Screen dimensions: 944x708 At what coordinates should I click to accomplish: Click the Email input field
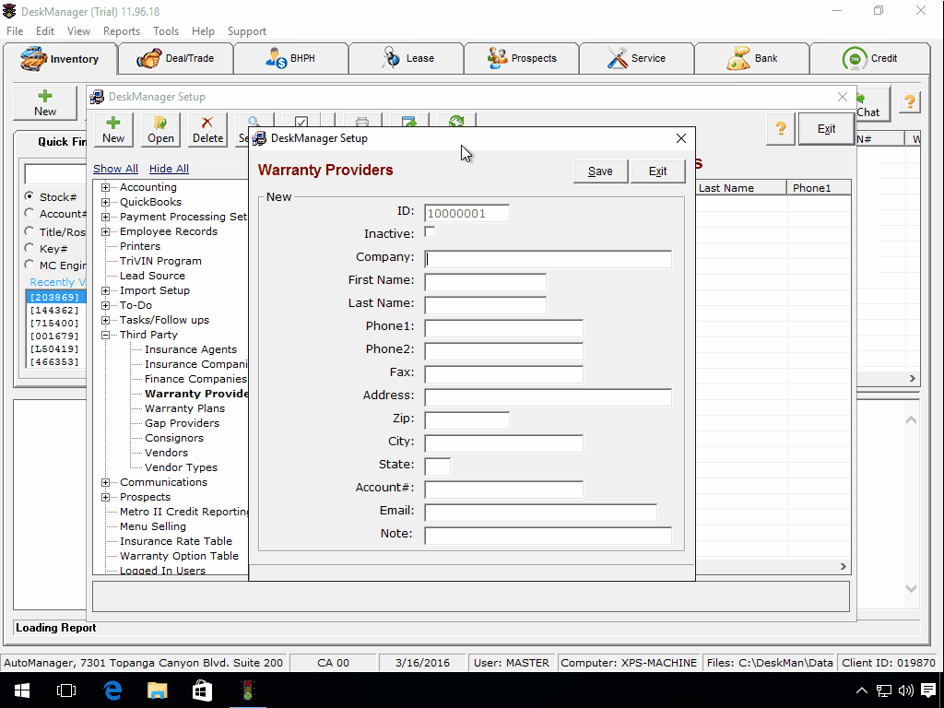540,513
